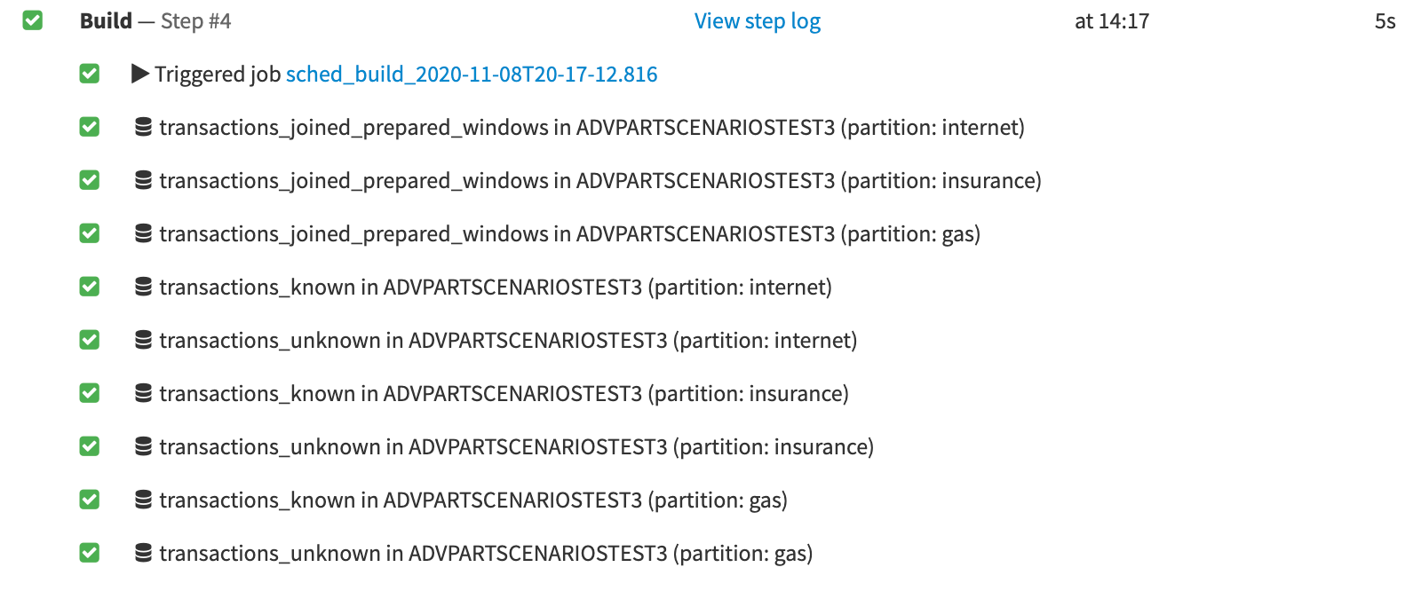Click dataset icon for transactions_known internet partition
Image resolution: width=1421 pixels, height=591 pixels.
point(143,287)
